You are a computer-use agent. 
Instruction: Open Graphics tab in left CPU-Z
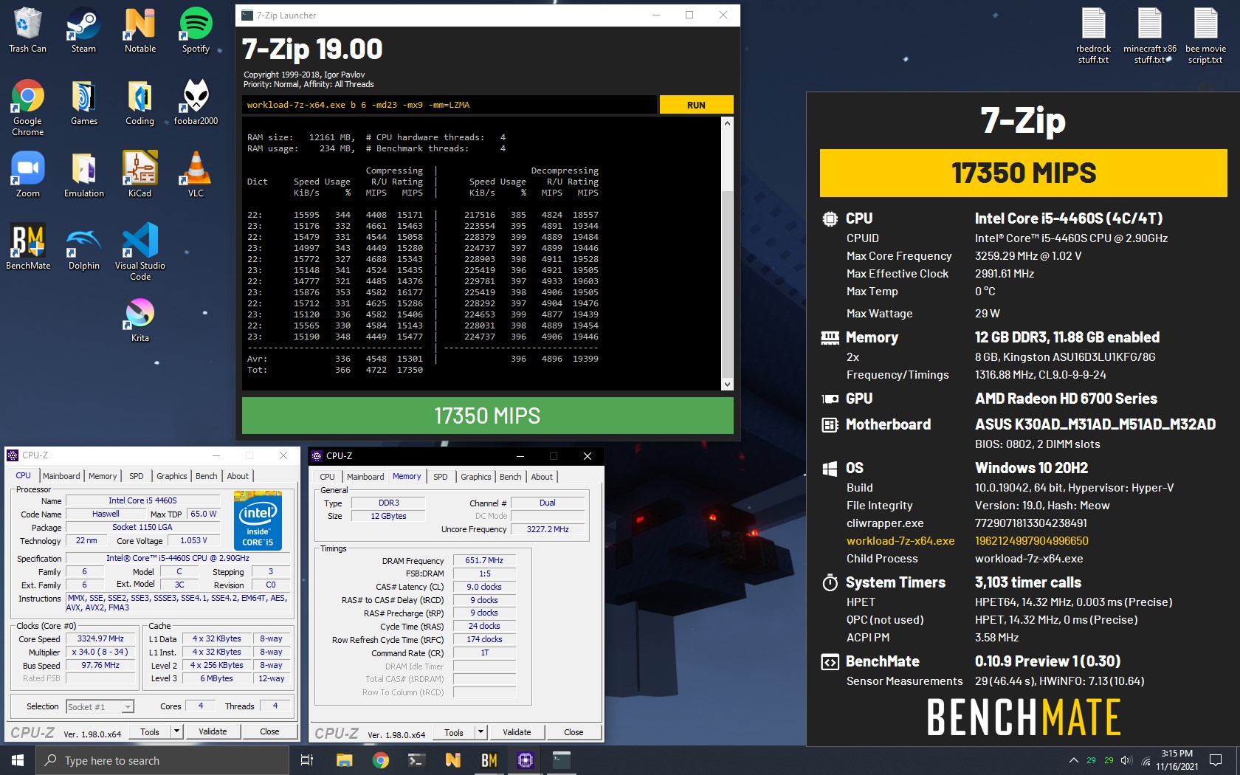[171, 476]
